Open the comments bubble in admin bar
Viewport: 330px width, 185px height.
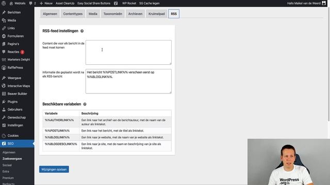pos(32,4)
